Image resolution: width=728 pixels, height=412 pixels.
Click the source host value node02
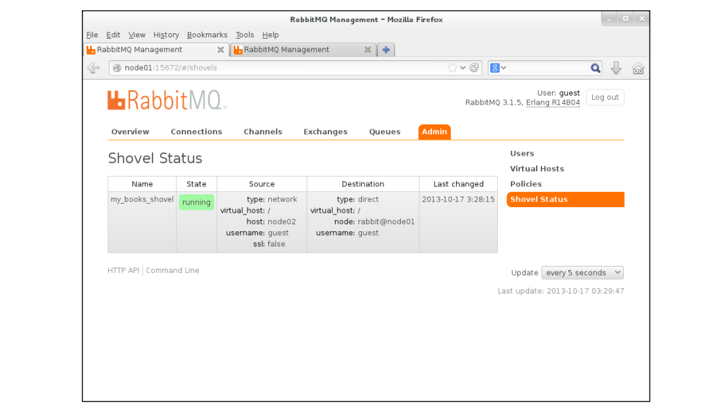pos(281,222)
